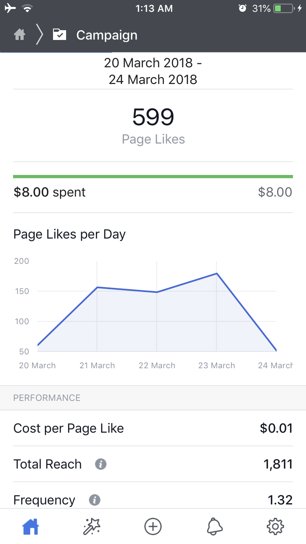Open the magic wand automation tab
The height and width of the screenshot is (544, 306).
pyautogui.click(x=92, y=526)
